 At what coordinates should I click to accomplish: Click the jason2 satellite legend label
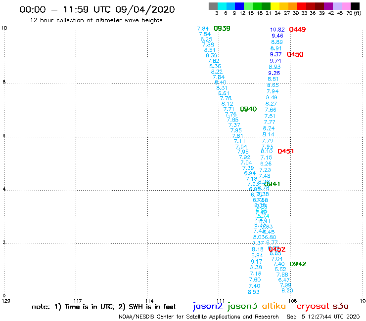click(208, 306)
